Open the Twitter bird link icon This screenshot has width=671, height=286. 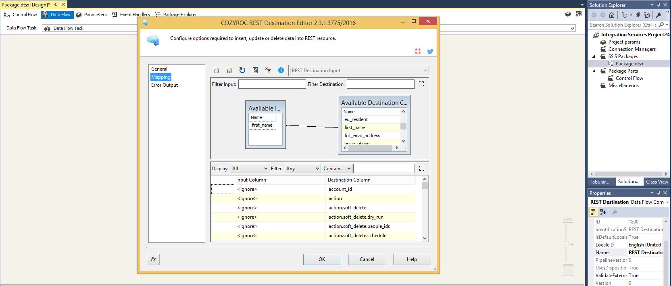(430, 52)
